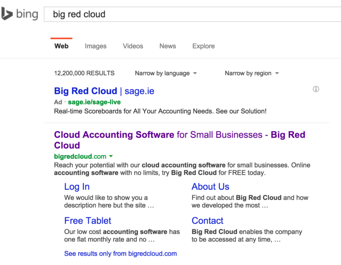Click the Bing logo
The image size is (341, 265).
[20, 14]
